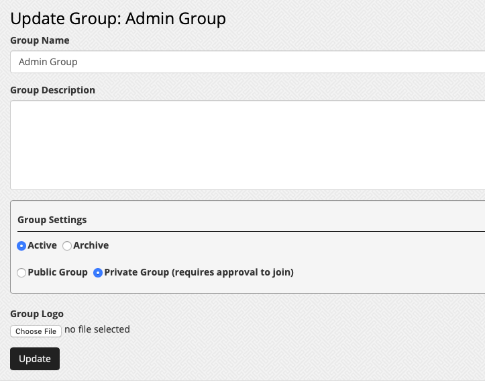Click the "Archive" label text

click(x=91, y=245)
